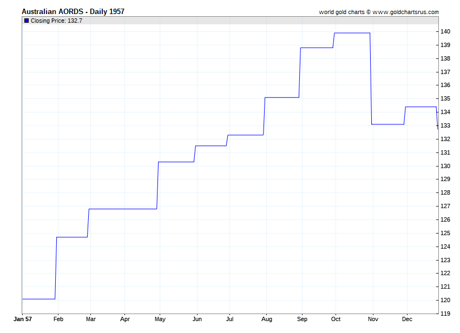Select the chart title 'Australian AORDS - Daily 1957'
This screenshot has width=460, height=333.
[73, 11]
